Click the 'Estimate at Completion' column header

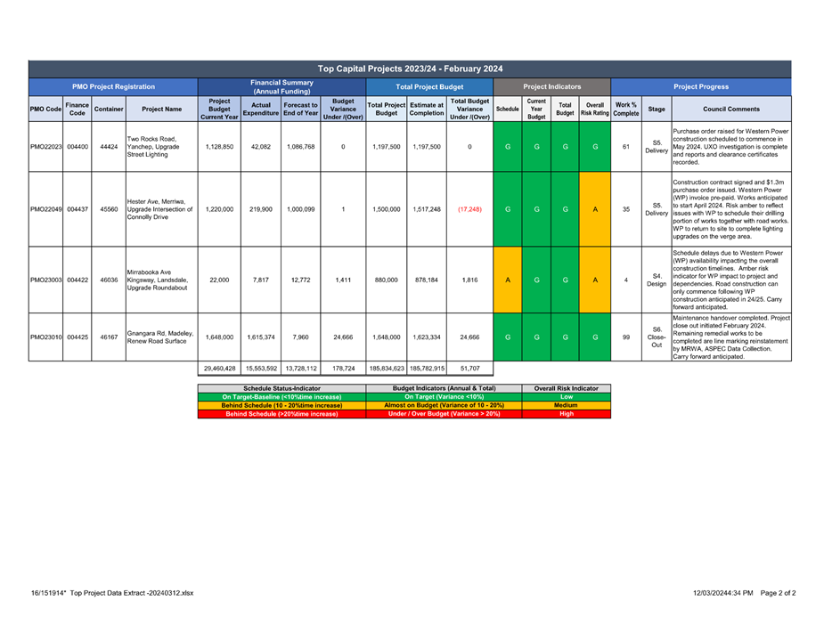tap(427, 110)
